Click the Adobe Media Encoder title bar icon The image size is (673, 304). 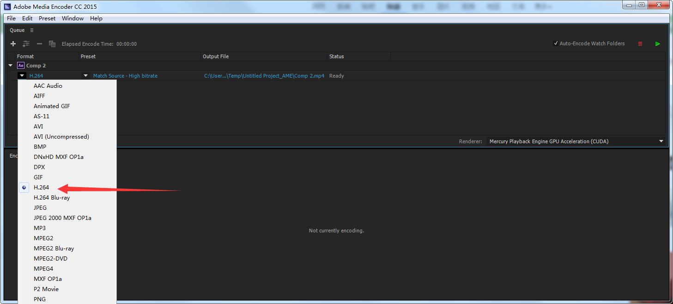pos(7,7)
